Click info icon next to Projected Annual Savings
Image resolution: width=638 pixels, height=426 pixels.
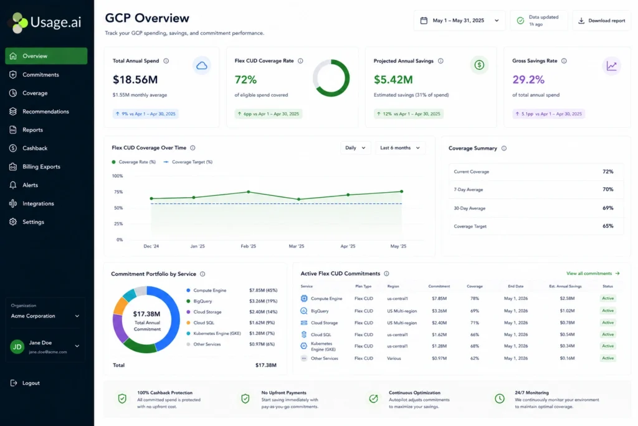tap(440, 61)
